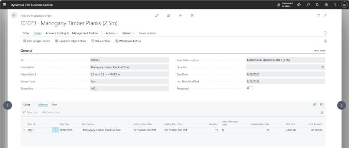Open the app launcher waffle menu

tap(4, 5)
